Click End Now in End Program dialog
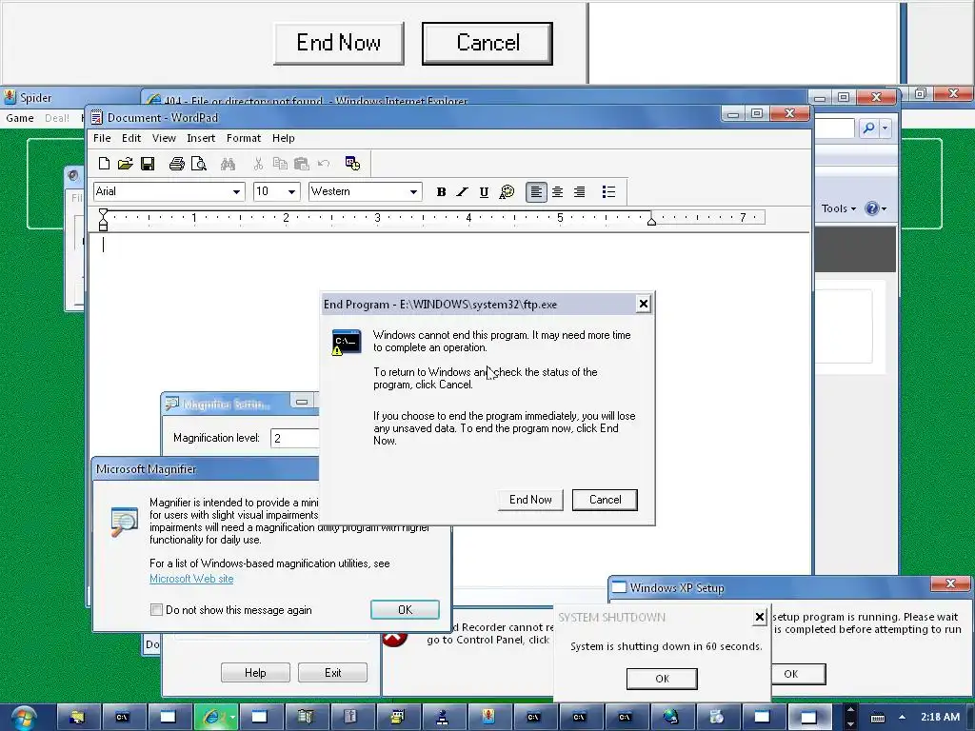Viewport: 975px width, 731px height. [530, 500]
